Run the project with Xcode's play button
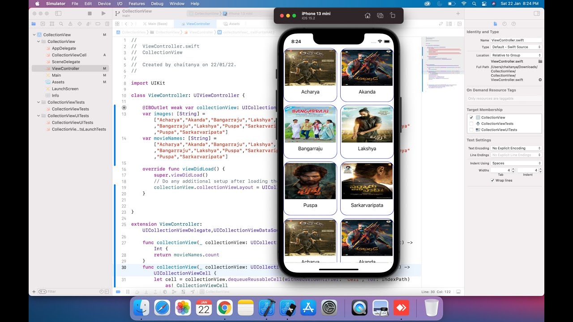Viewport: 573px width, 322px height. coord(103,13)
